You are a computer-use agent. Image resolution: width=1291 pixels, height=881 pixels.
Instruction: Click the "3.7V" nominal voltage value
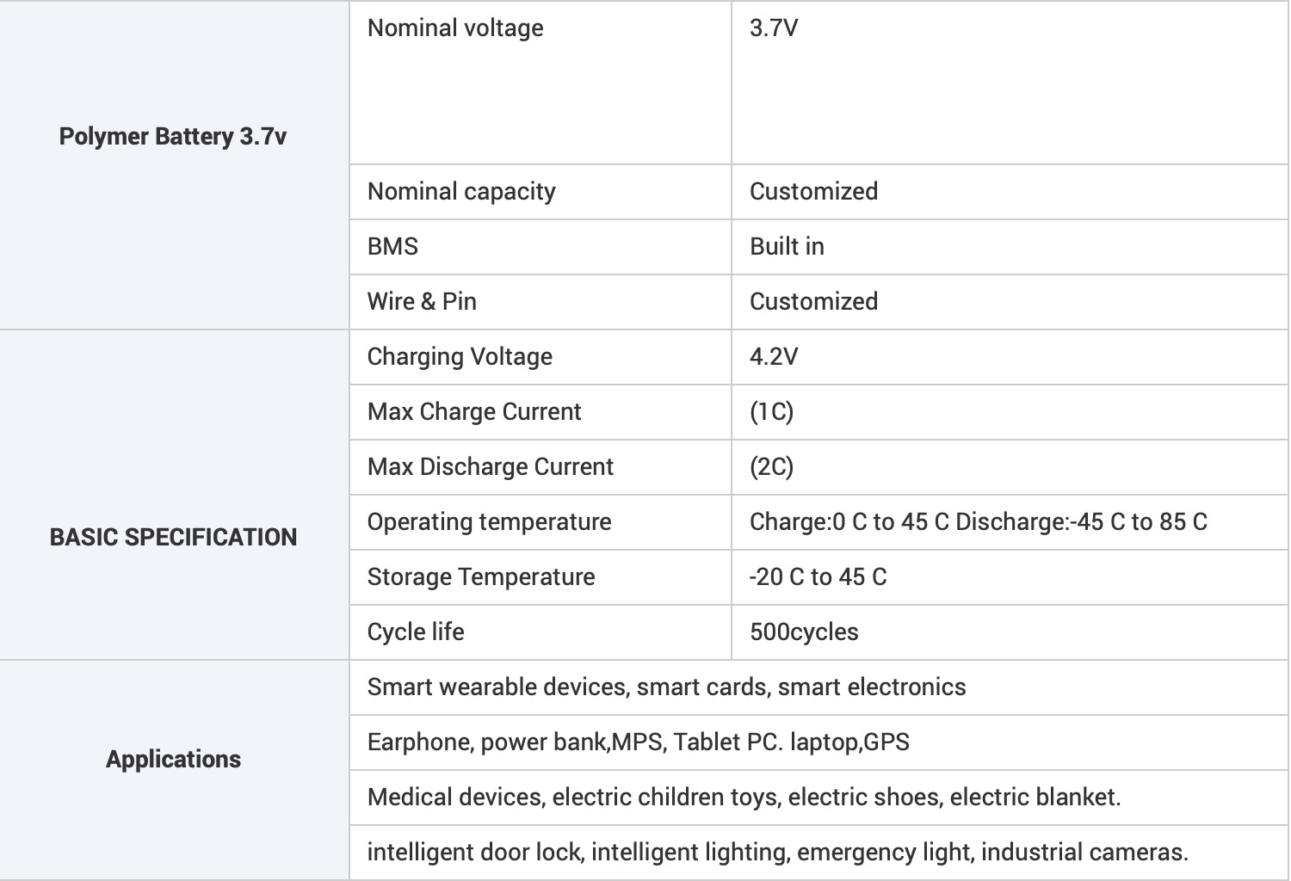tap(774, 28)
